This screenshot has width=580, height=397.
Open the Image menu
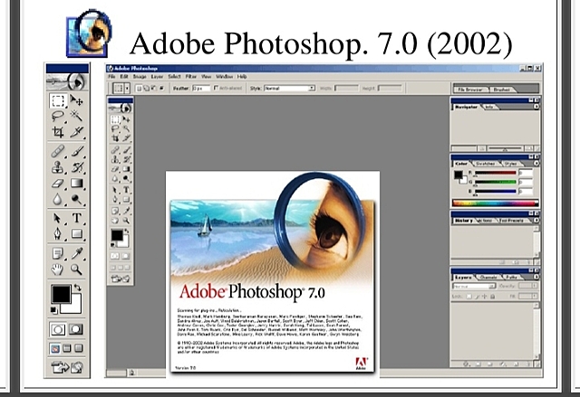(x=140, y=76)
